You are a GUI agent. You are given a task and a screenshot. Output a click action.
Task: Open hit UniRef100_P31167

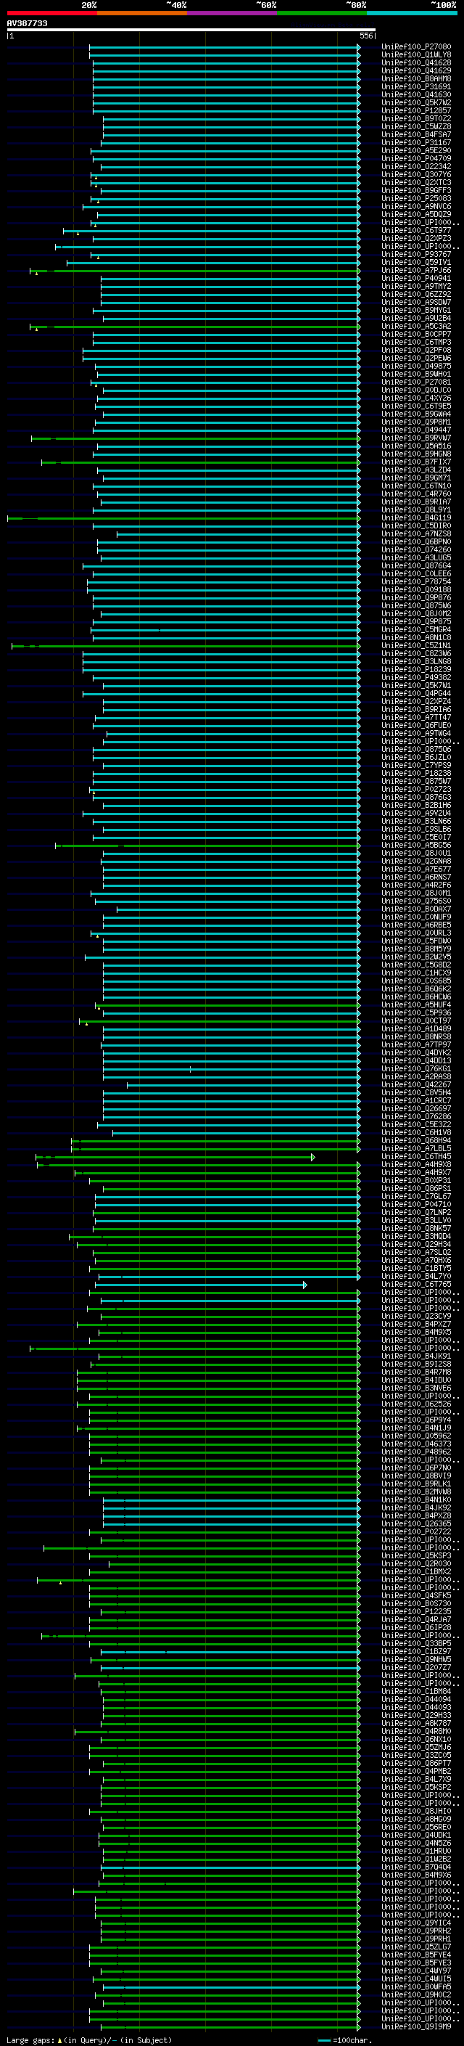[x=416, y=142]
